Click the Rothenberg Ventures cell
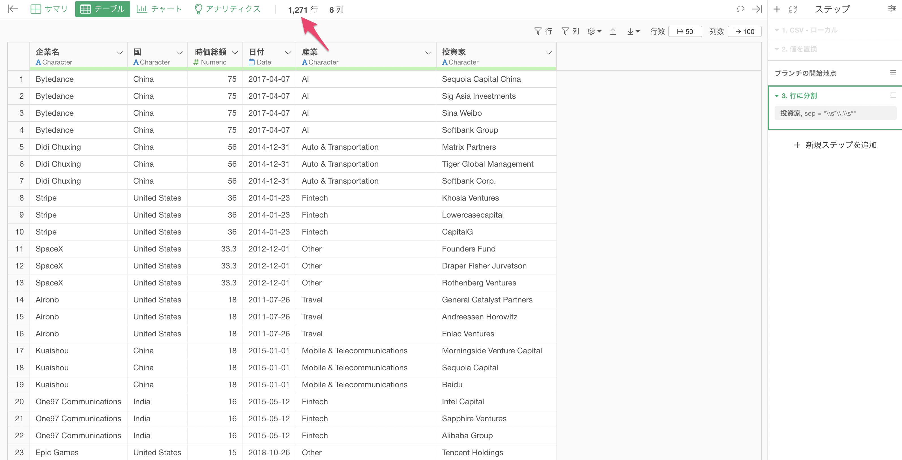 (496, 283)
